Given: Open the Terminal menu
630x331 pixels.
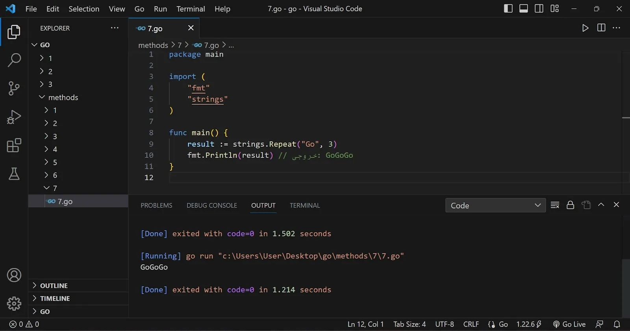Looking at the screenshot, I should (191, 9).
